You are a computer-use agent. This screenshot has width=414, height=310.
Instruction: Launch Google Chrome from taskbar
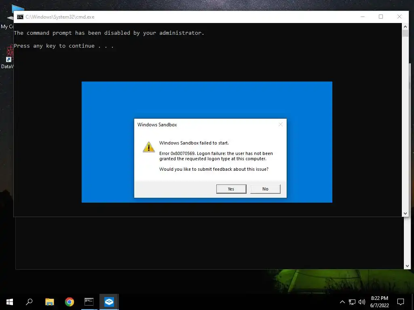tap(70, 302)
